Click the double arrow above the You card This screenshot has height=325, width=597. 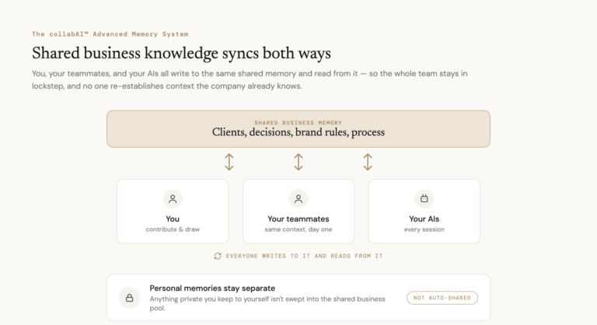tap(229, 162)
